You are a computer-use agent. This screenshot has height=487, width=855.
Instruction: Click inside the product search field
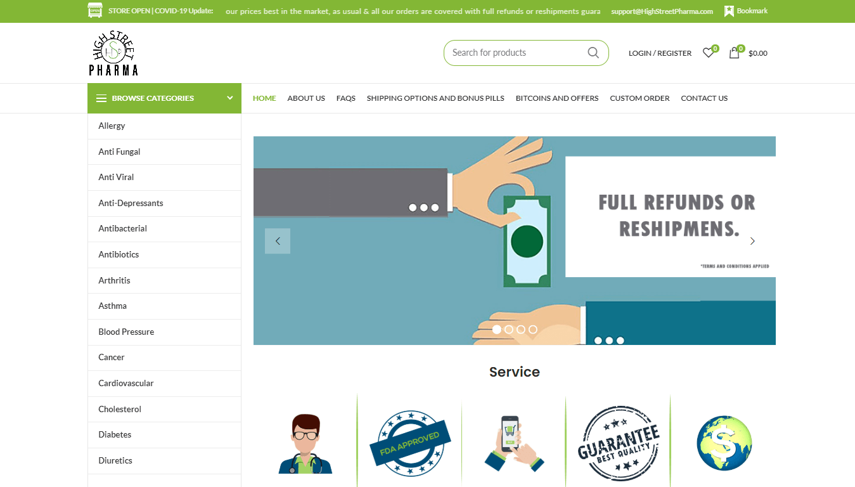(x=513, y=53)
